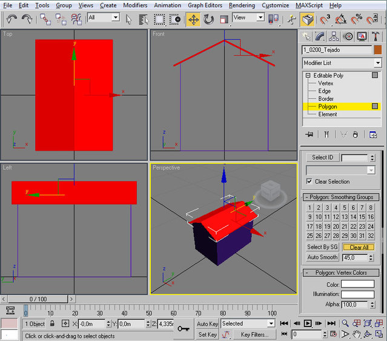Select the Move transform tool

[x=193, y=19]
